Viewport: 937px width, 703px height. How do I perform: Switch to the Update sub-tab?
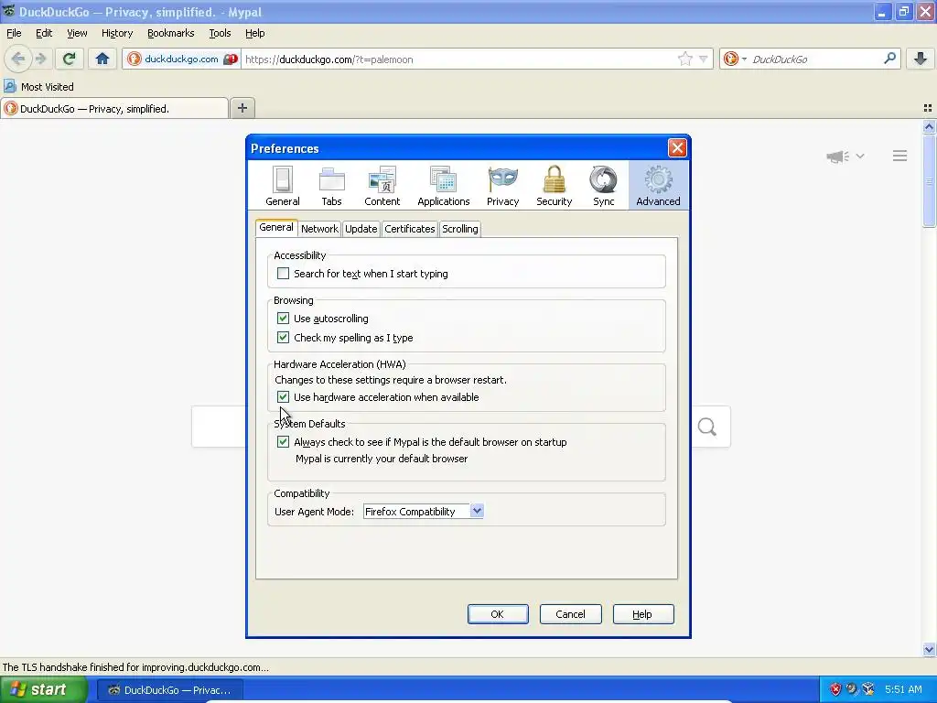(x=361, y=228)
